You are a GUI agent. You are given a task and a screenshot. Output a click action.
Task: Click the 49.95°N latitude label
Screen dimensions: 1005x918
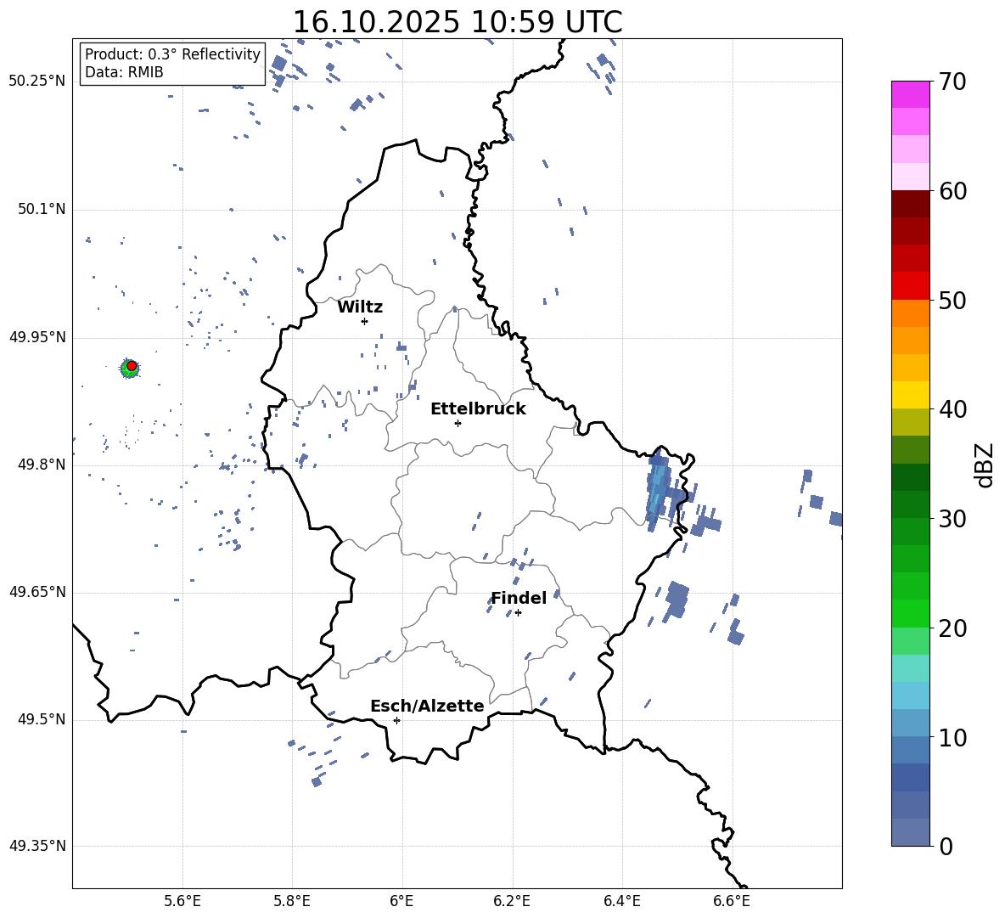[37, 337]
